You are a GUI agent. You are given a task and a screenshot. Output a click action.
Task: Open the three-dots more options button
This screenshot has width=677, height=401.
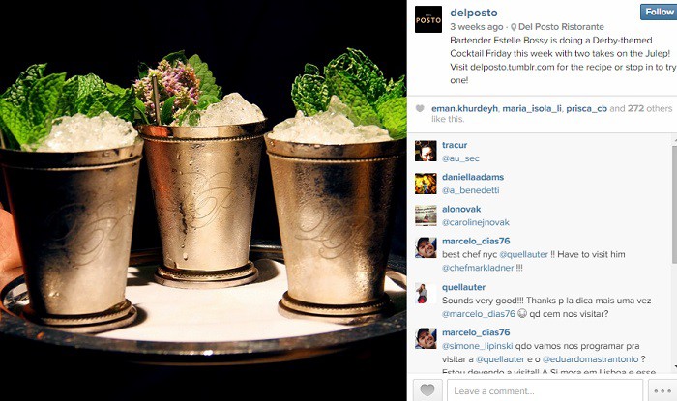[x=662, y=390]
